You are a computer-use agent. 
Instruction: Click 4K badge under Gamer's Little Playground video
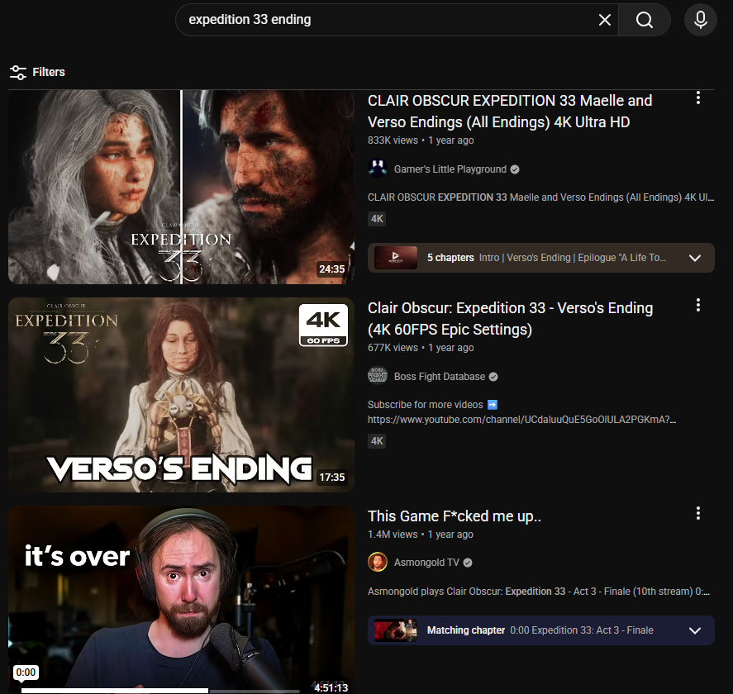[377, 219]
